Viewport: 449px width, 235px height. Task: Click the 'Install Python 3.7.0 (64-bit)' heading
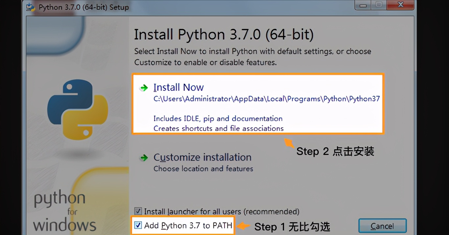click(224, 34)
